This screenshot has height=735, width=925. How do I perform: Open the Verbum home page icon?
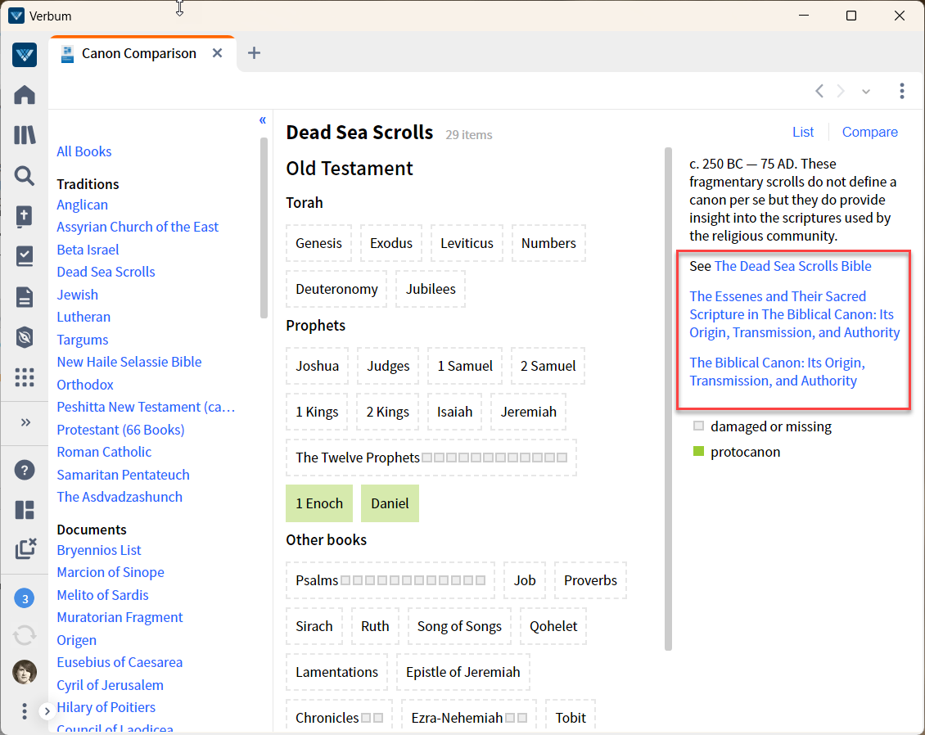pyautogui.click(x=25, y=95)
